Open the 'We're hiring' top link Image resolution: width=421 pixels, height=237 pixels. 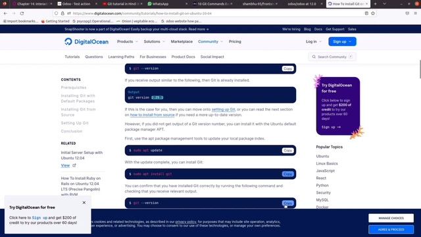(x=291, y=29)
